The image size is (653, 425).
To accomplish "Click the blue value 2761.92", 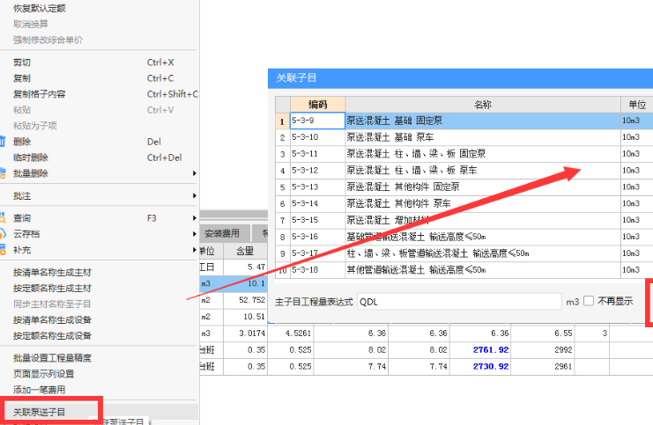I will coord(491,349).
